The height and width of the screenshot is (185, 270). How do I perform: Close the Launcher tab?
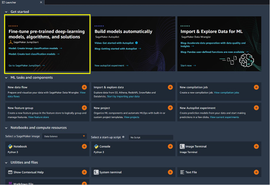tap(41, 2)
